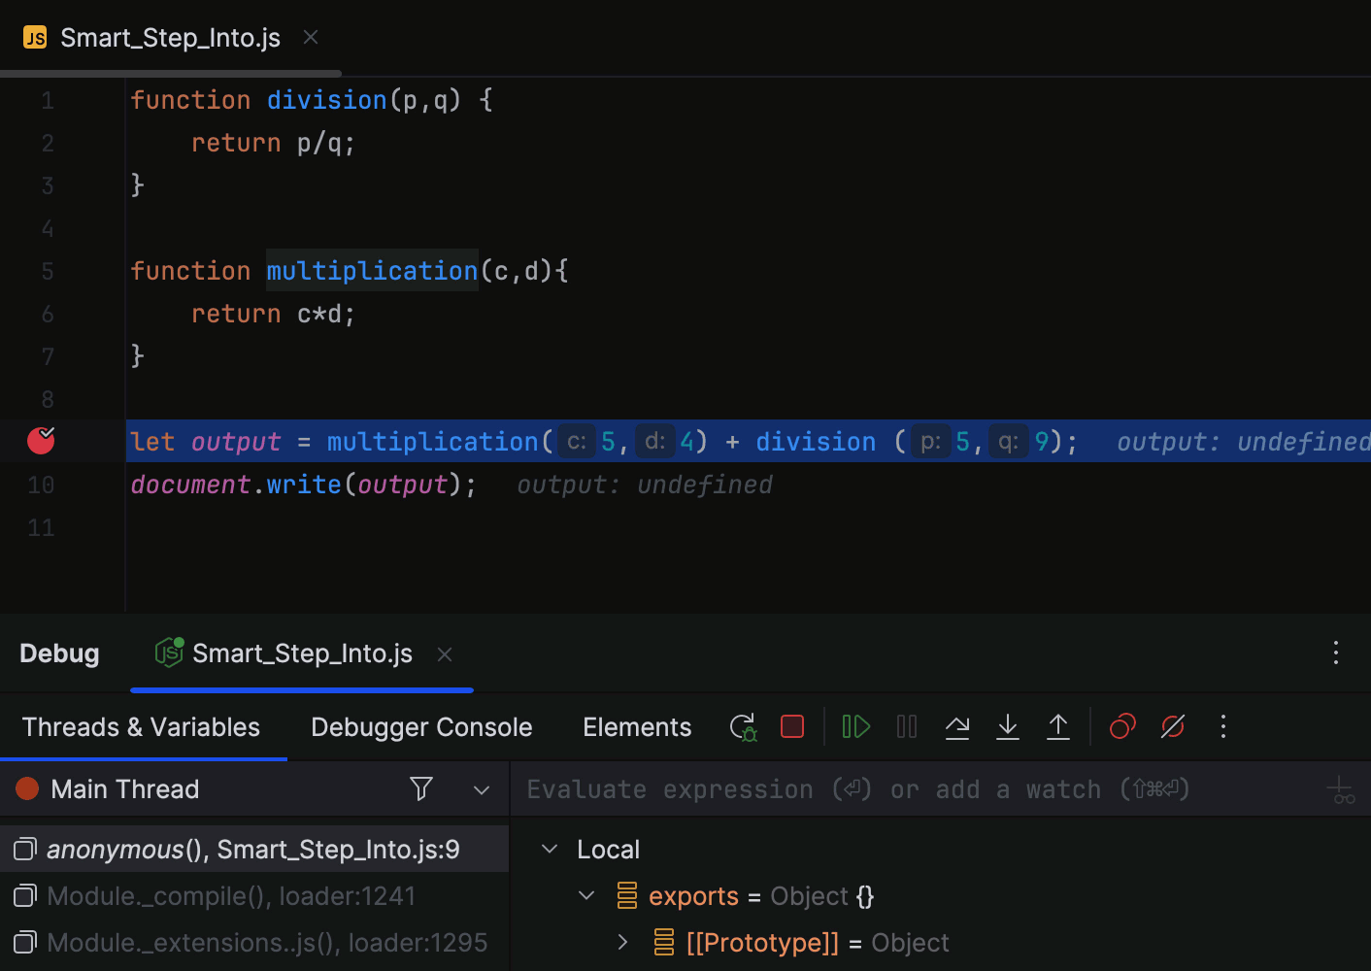Image resolution: width=1371 pixels, height=971 pixels.
Task: Resume program execution
Action: point(854,726)
